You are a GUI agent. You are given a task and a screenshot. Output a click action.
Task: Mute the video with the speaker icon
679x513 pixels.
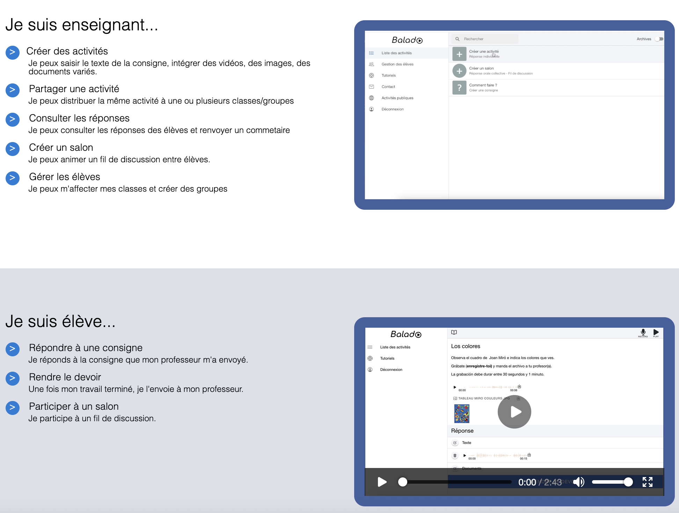pos(579,482)
